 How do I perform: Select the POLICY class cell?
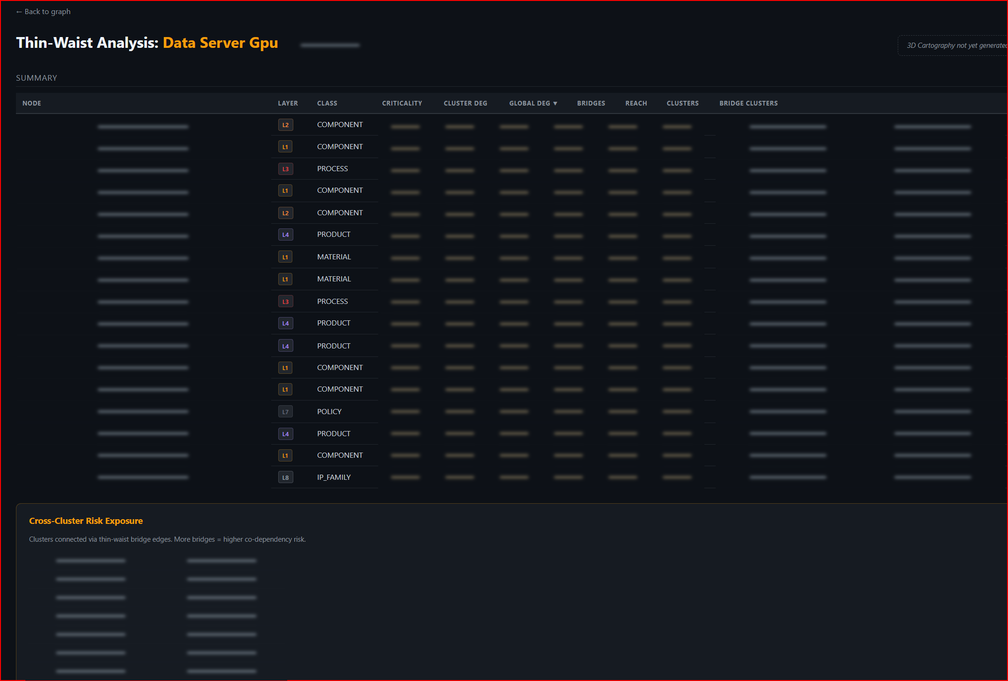click(329, 411)
